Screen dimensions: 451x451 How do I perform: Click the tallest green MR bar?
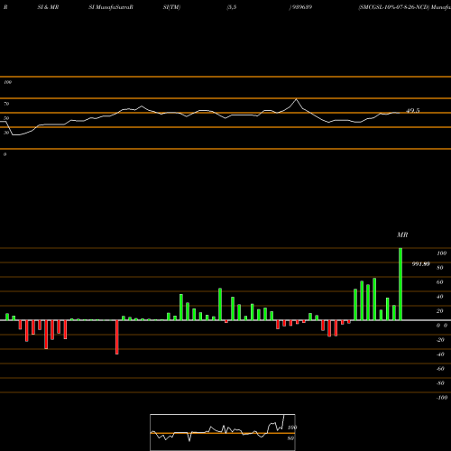coord(400,284)
